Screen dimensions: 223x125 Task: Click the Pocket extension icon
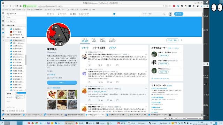pos(174,6)
